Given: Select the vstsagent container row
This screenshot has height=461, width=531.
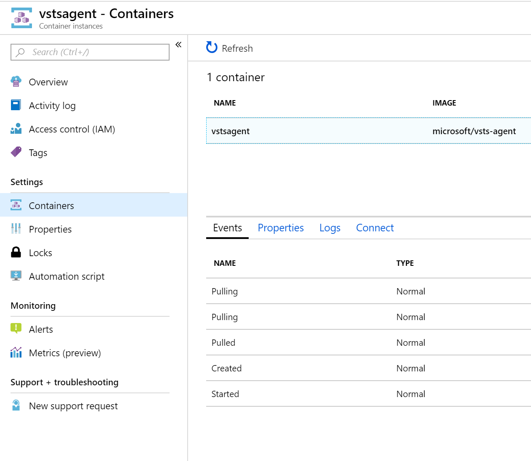Looking at the screenshot, I should [x=369, y=131].
